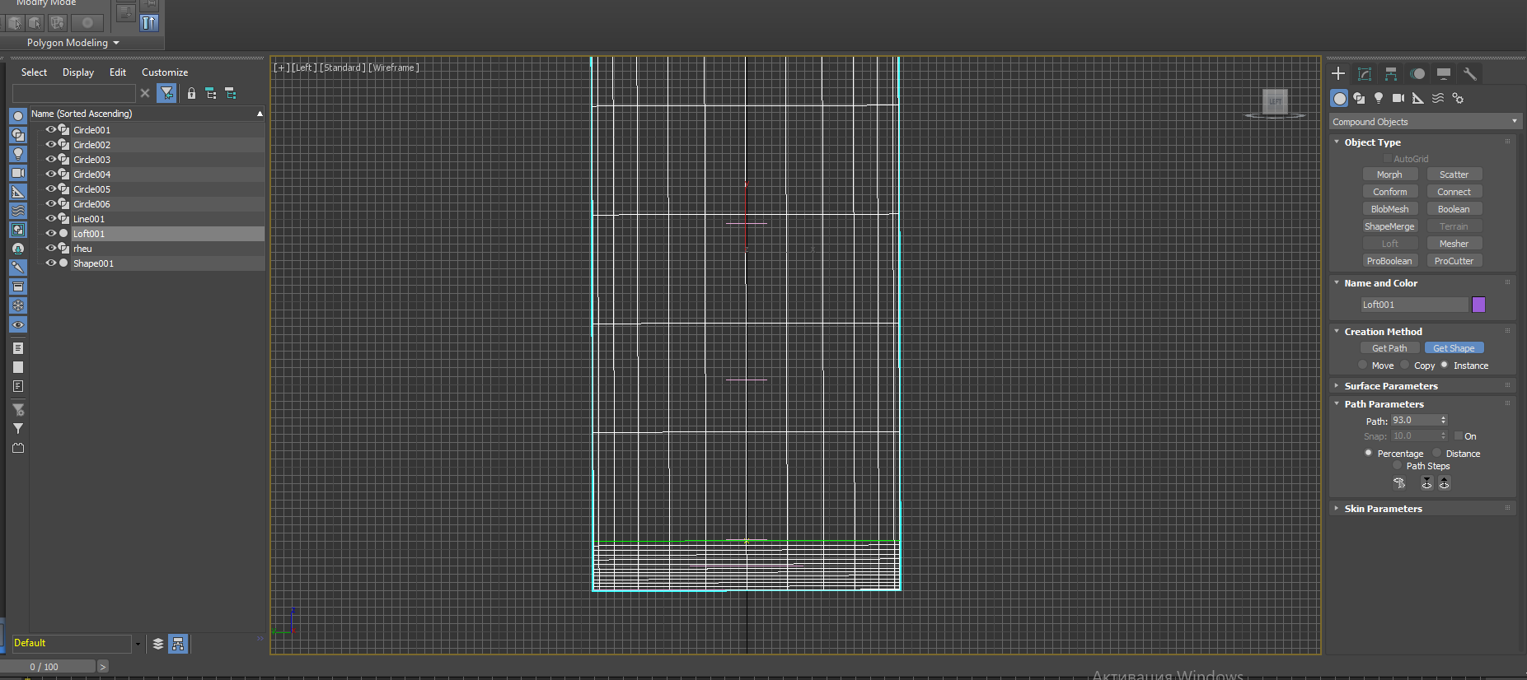Screen dimensions: 1527x680
Task: Open the Utilities wrench tab
Action: click(x=1470, y=73)
